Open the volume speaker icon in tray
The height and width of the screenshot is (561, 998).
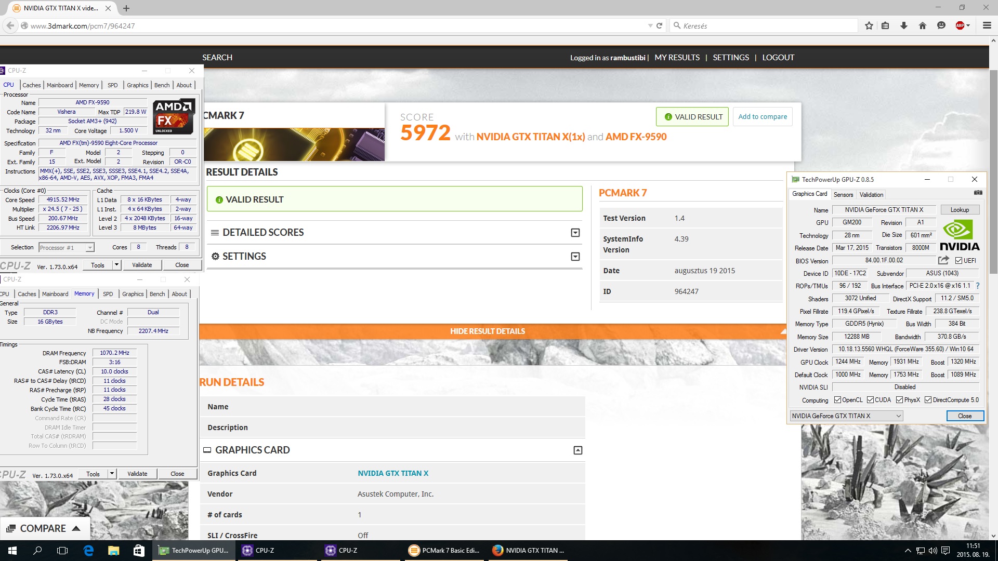[x=933, y=551]
